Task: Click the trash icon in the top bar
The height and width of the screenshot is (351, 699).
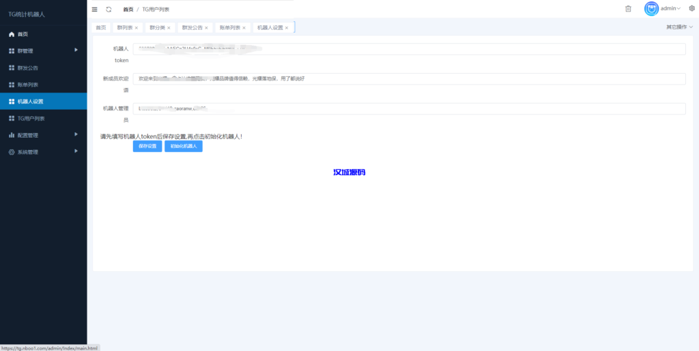Action: coord(628,8)
